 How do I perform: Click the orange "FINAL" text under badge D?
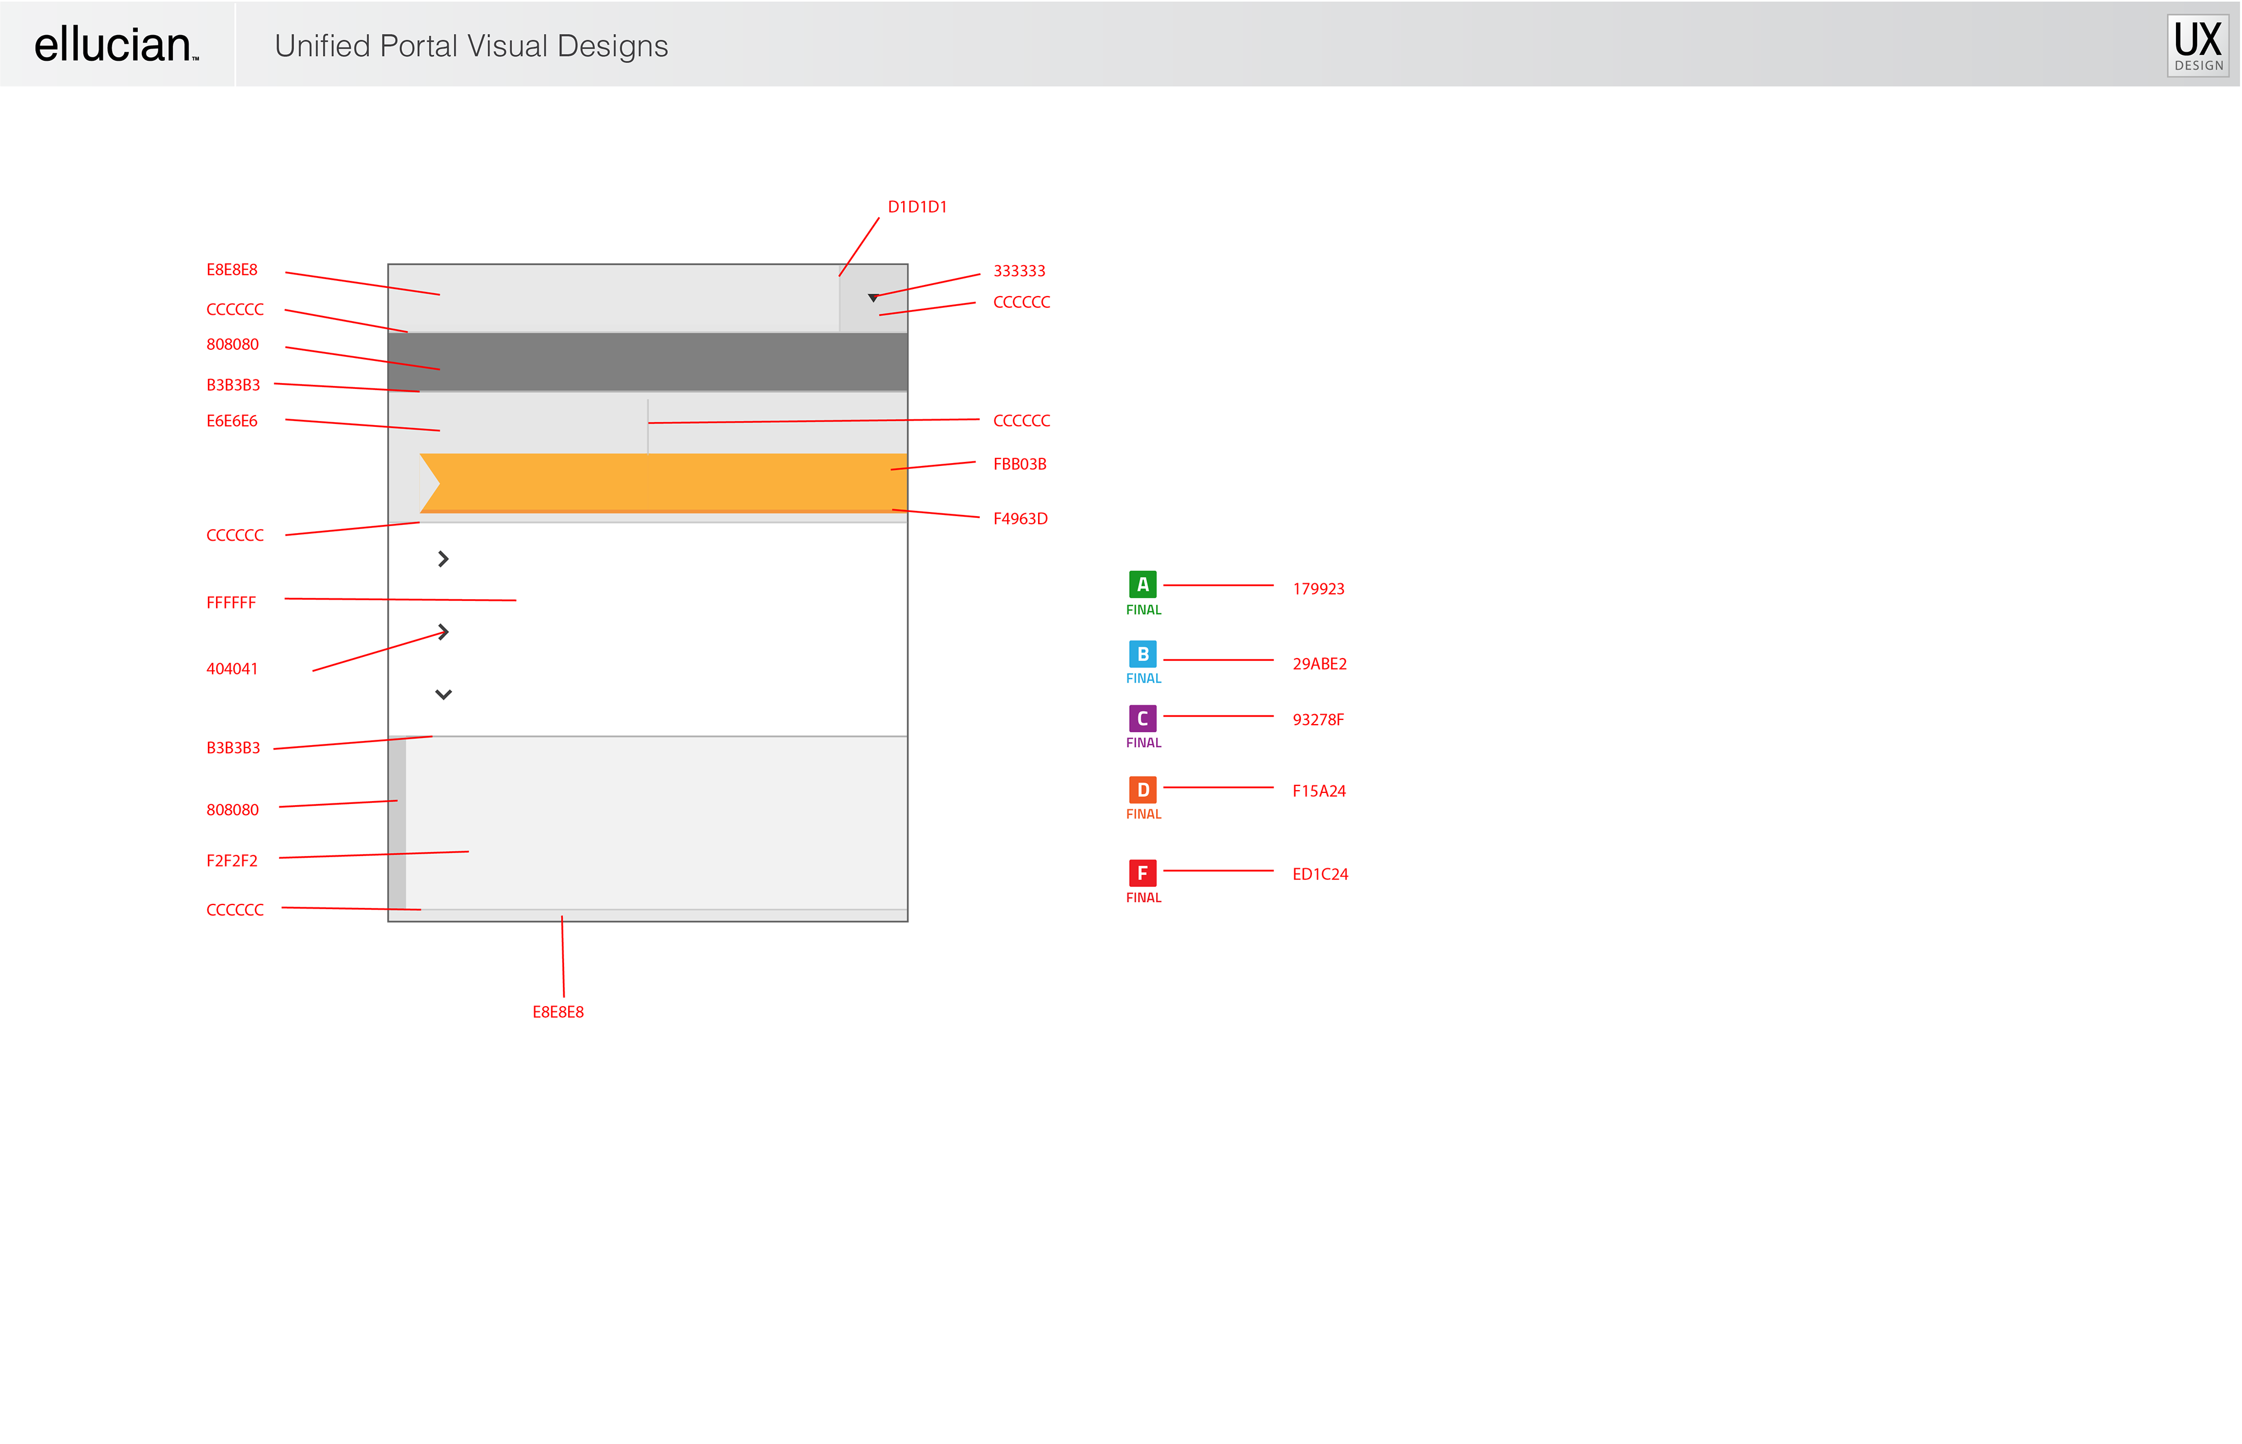point(1143,815)
